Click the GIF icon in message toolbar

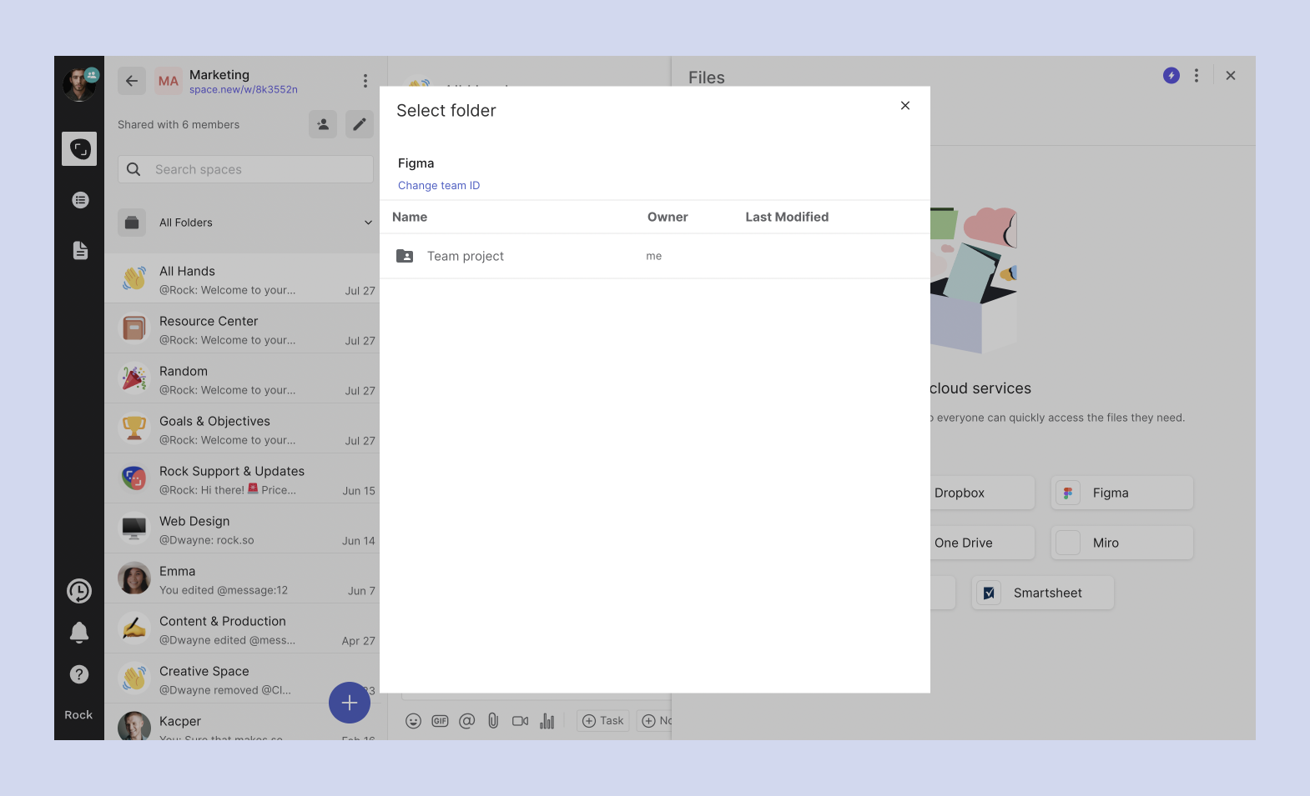coord(440,721)
